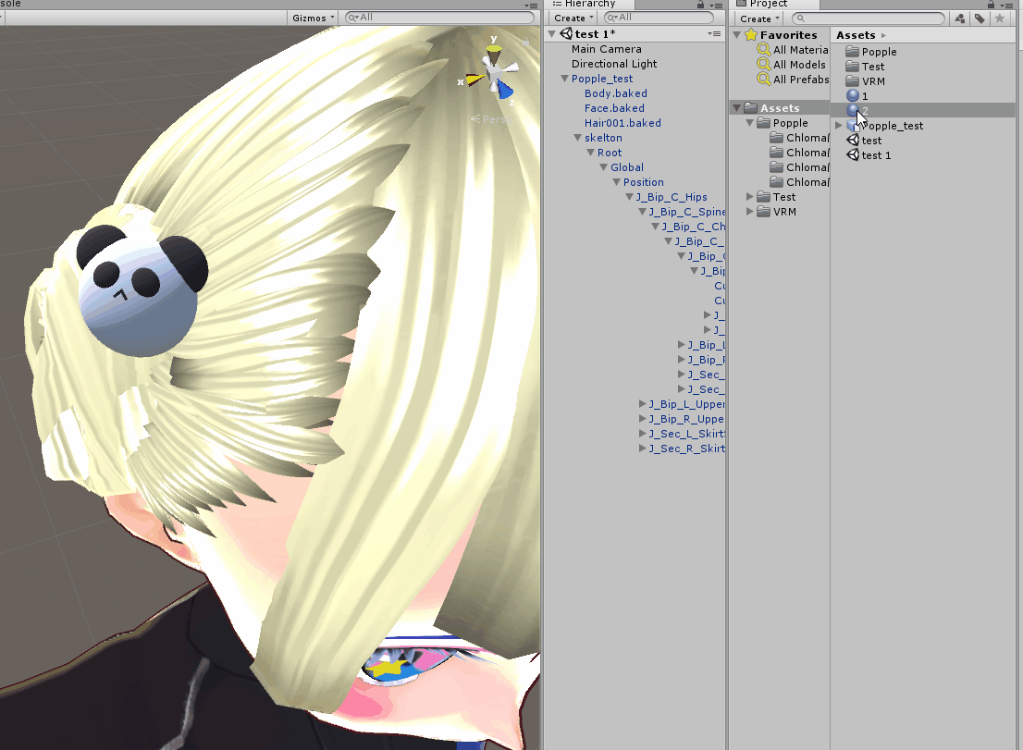The image size is (1023, 750).
Task: Click the star favorites icon in Project toolbar
Action: [x=1000, y=18]
